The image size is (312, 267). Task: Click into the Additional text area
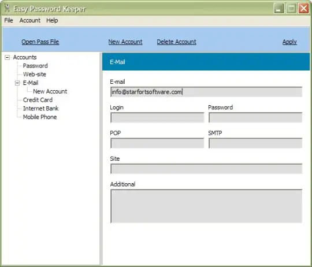pos(206,206)
